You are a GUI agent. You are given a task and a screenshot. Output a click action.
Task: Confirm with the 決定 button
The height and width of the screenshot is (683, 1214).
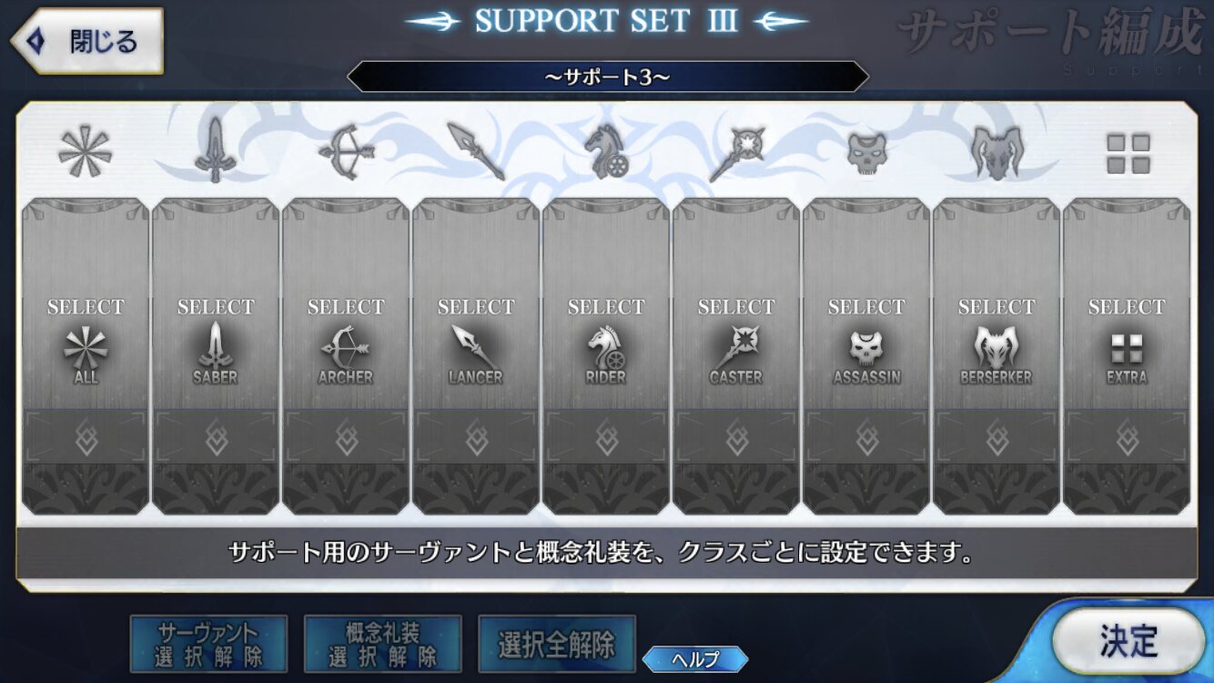(1128, 641)
